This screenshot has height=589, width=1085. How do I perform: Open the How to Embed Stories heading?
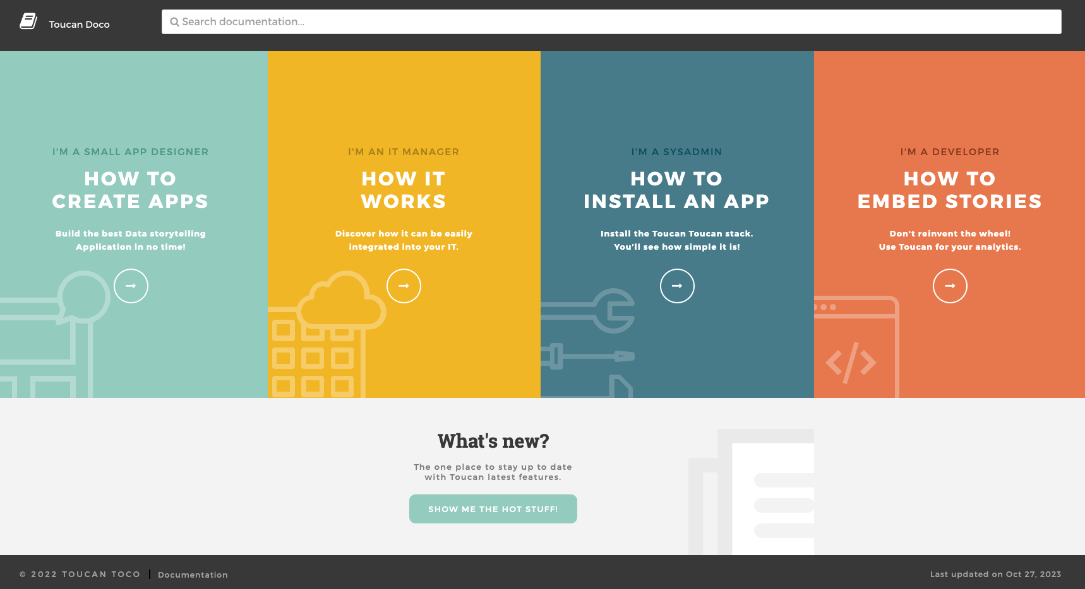(949, 190)
